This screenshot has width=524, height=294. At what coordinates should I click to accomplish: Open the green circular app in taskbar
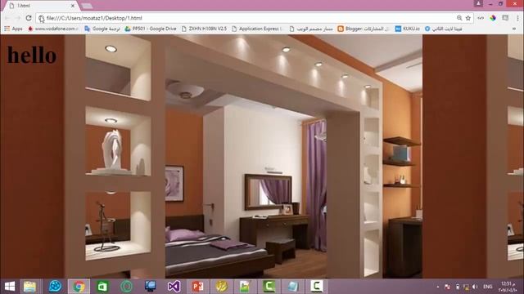point(126,287)
